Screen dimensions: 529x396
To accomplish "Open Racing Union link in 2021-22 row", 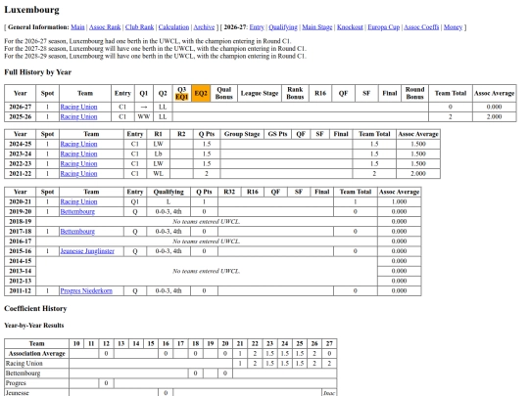I will point(78,174).
